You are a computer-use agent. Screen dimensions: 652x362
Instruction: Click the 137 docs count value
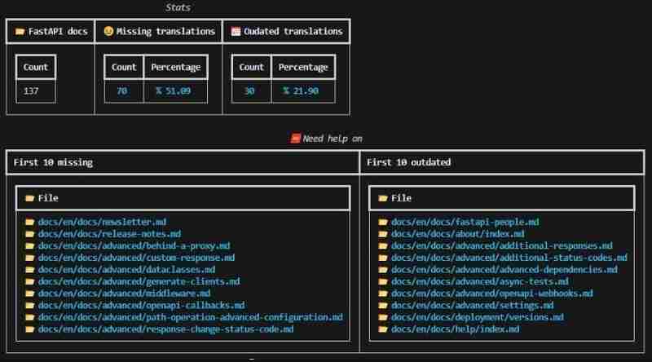[x=31, y=91]
